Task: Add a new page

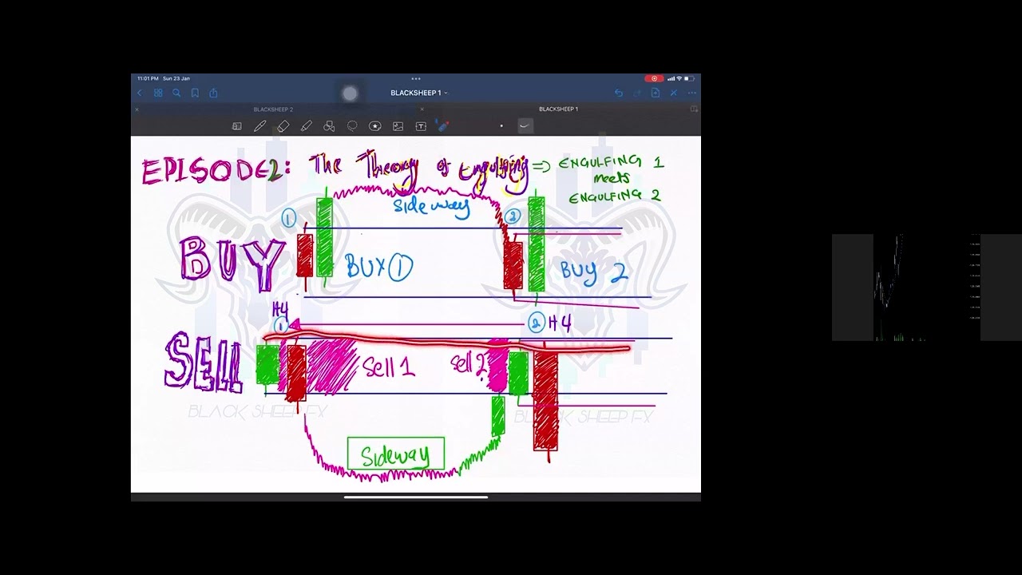Action: click(x=656, y=93)
